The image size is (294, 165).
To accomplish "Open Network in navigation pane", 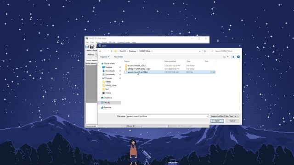I will [x=107, y=108].
